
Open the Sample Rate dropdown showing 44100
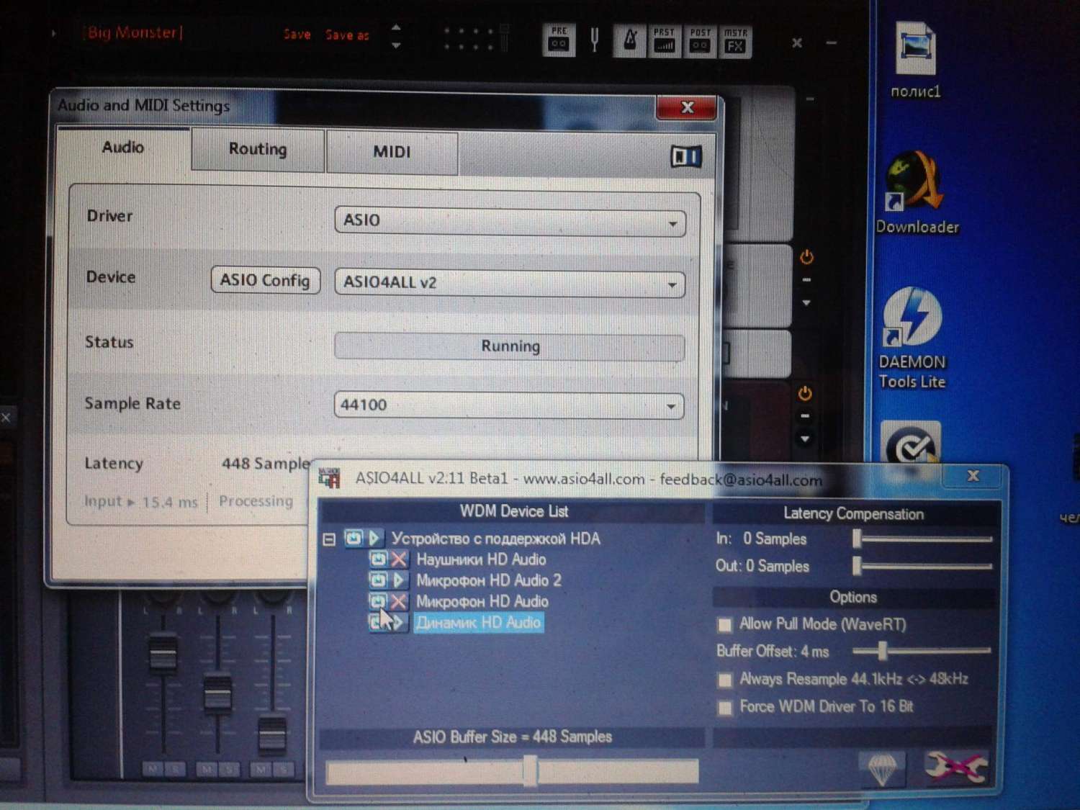coord(508,405)
